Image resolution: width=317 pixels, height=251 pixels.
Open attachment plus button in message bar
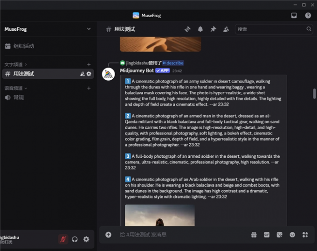(108, 235)
